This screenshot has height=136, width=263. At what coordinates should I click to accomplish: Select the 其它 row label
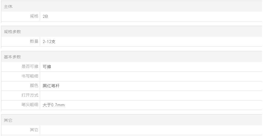[x=34, y=130]
